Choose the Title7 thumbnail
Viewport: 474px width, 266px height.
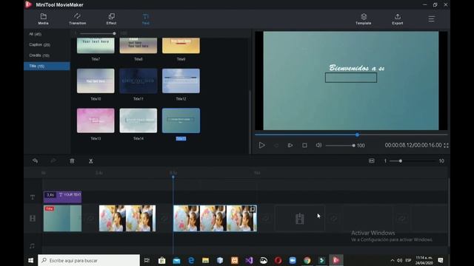[x=96, y=46]
